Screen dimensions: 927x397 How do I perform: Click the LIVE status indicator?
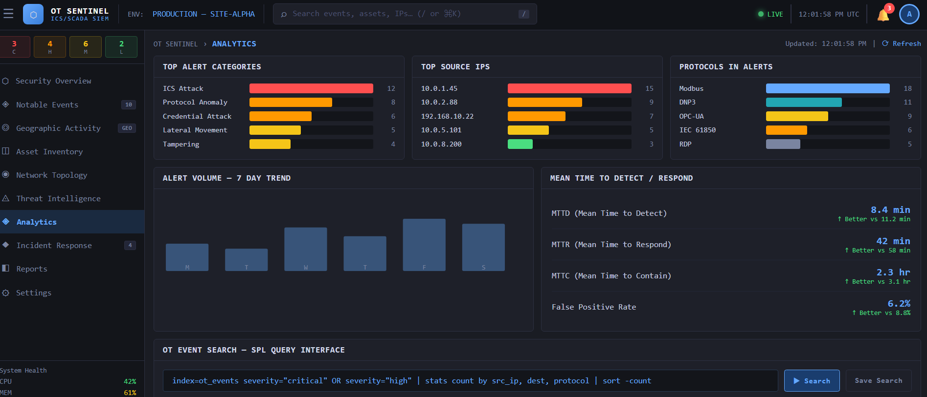770,14
